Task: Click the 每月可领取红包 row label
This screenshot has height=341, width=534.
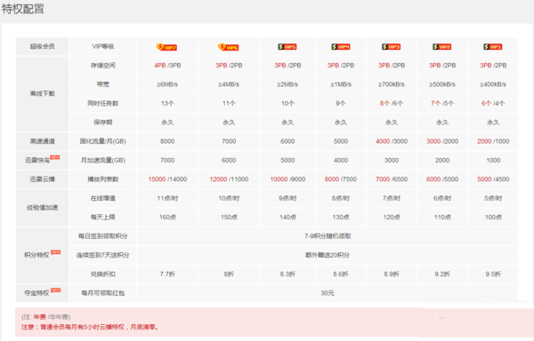Action: (x=103, y=293)
